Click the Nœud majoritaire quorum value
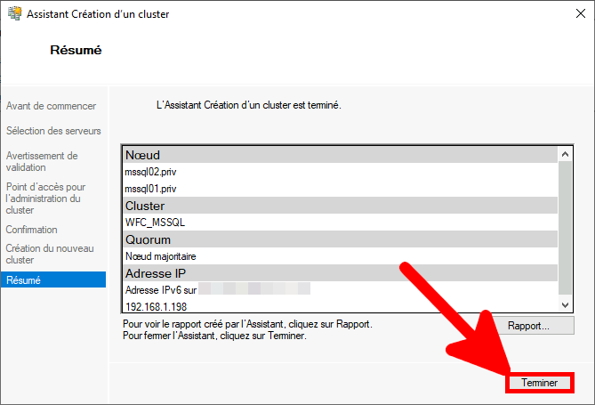Screen dimensions: 595x405 (160, 256)
